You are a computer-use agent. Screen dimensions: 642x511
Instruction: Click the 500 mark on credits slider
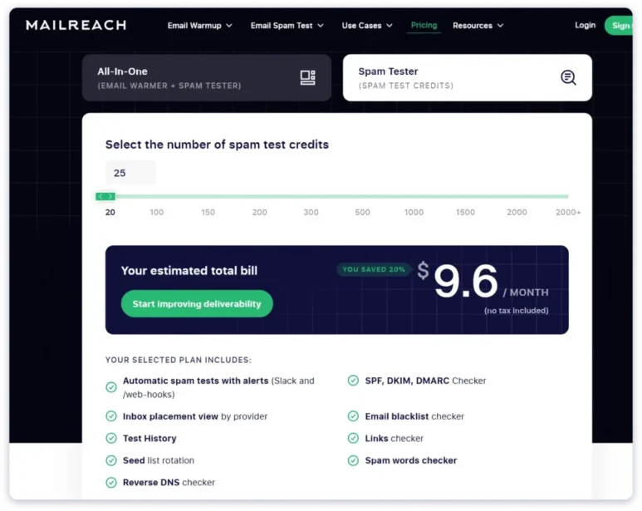click(x=362, y=213)
